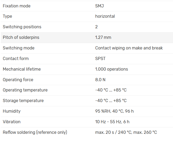Click the "Contact form" label

[x=16, y=58]
